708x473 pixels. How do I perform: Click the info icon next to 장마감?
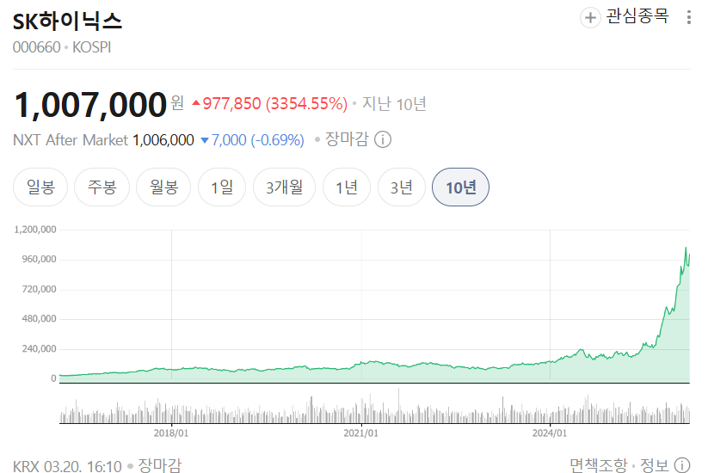(x=384, y=139)
